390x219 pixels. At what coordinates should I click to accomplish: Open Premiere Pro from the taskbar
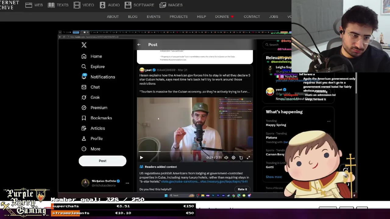click(218, 196)
